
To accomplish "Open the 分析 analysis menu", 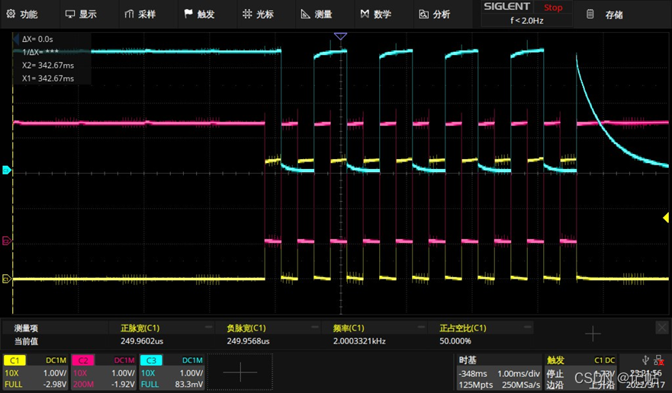I will click(435, 14).
